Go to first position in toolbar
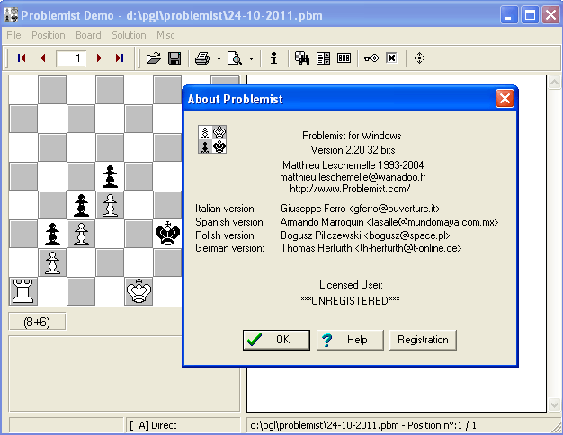The image size is (563, 435). click(22, 58)
